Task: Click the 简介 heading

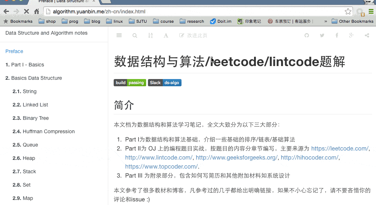Action: pyautogui.click(x=124, y=105)
